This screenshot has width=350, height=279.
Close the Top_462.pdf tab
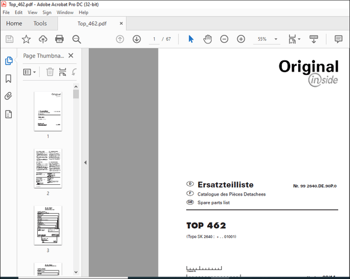tap(121, 23)
